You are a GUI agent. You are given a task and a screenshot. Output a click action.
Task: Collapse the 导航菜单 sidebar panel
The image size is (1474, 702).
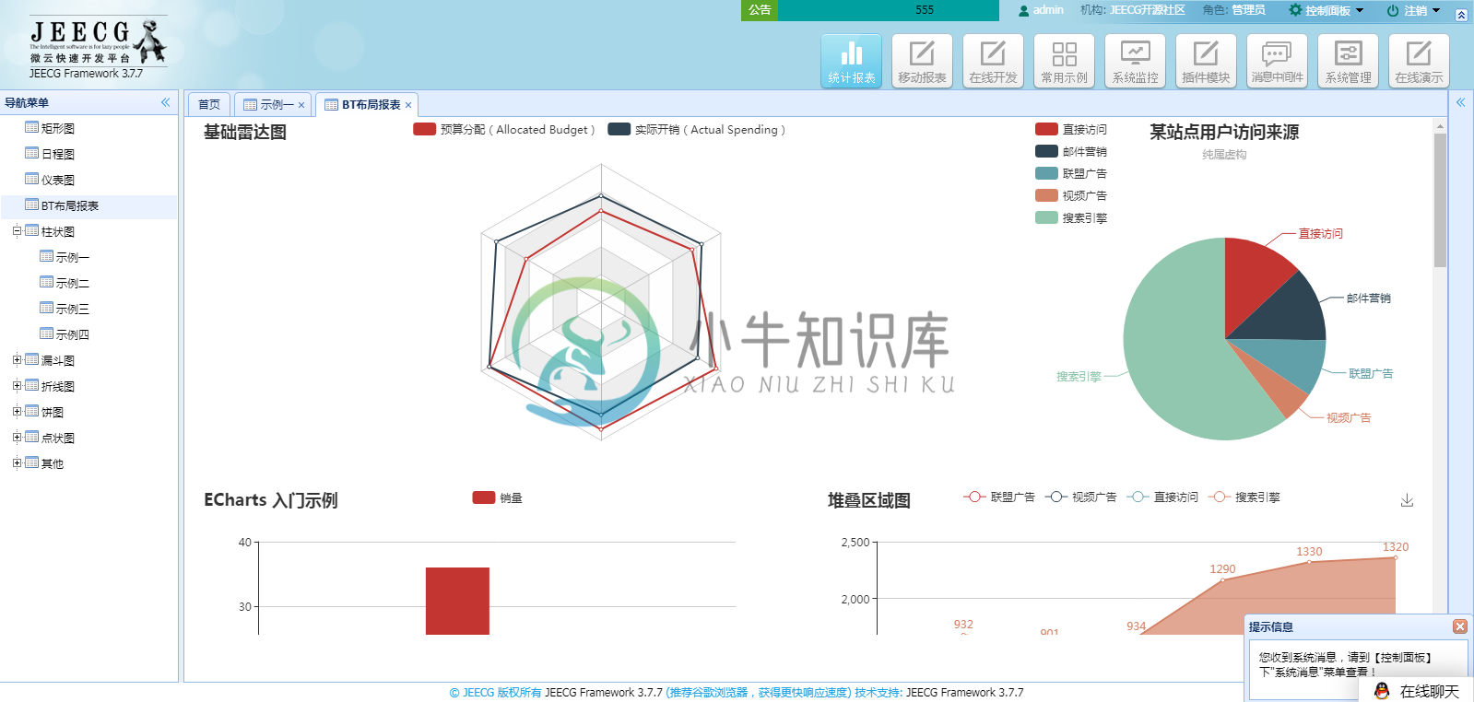[166, 102]
